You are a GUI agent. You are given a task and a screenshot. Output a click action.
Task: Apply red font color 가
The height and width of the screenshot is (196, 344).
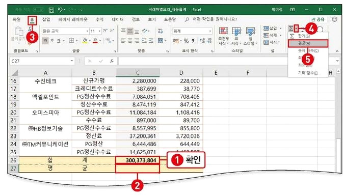click(95, 41)
